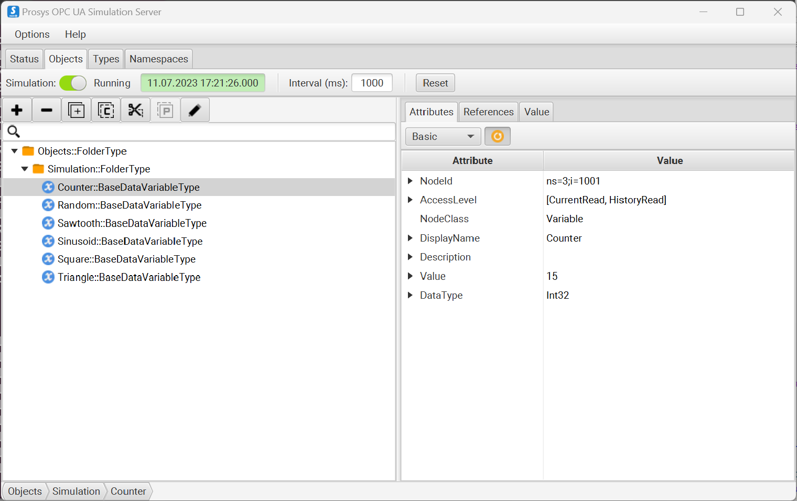Viewport: 797px width, 501px height.
Task: Click the Objects breadcrumb
Action: (x=25, y=491)
